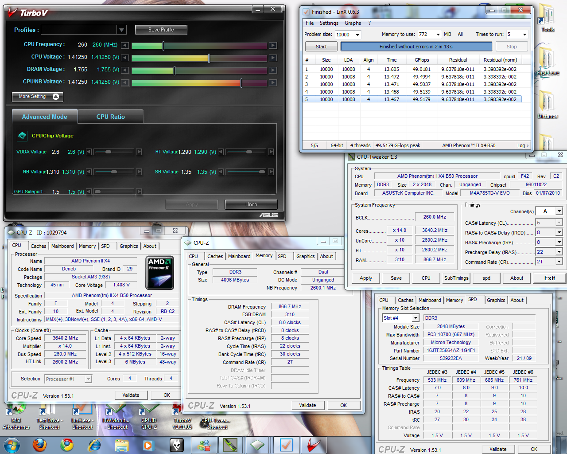Screen dimensions: 567x454
Task: Click the TurboV taskbar icon
Action: pyautogui.click(x=314, y=445)
